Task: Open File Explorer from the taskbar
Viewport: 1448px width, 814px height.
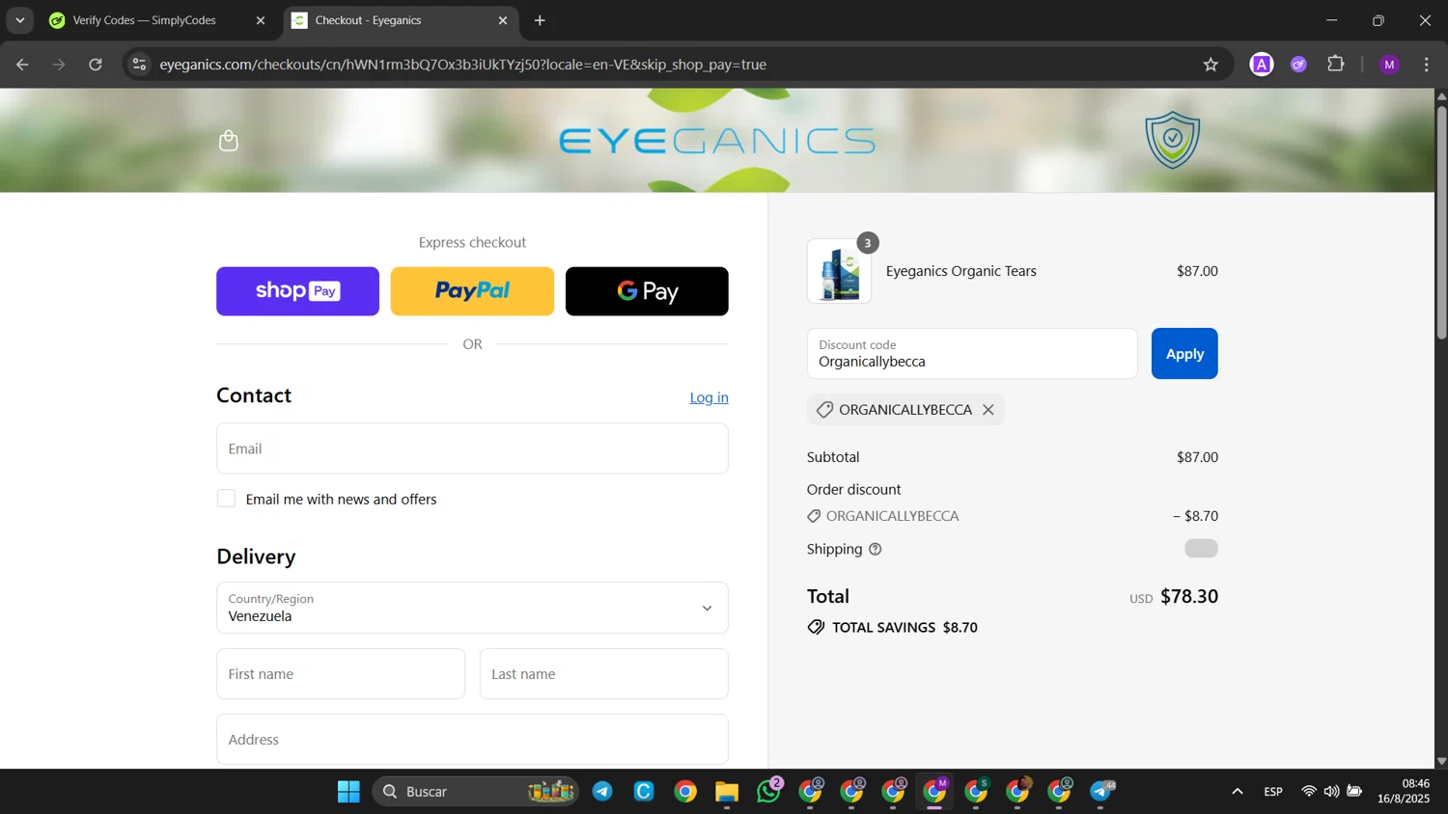Action: (x=727, y=792)
